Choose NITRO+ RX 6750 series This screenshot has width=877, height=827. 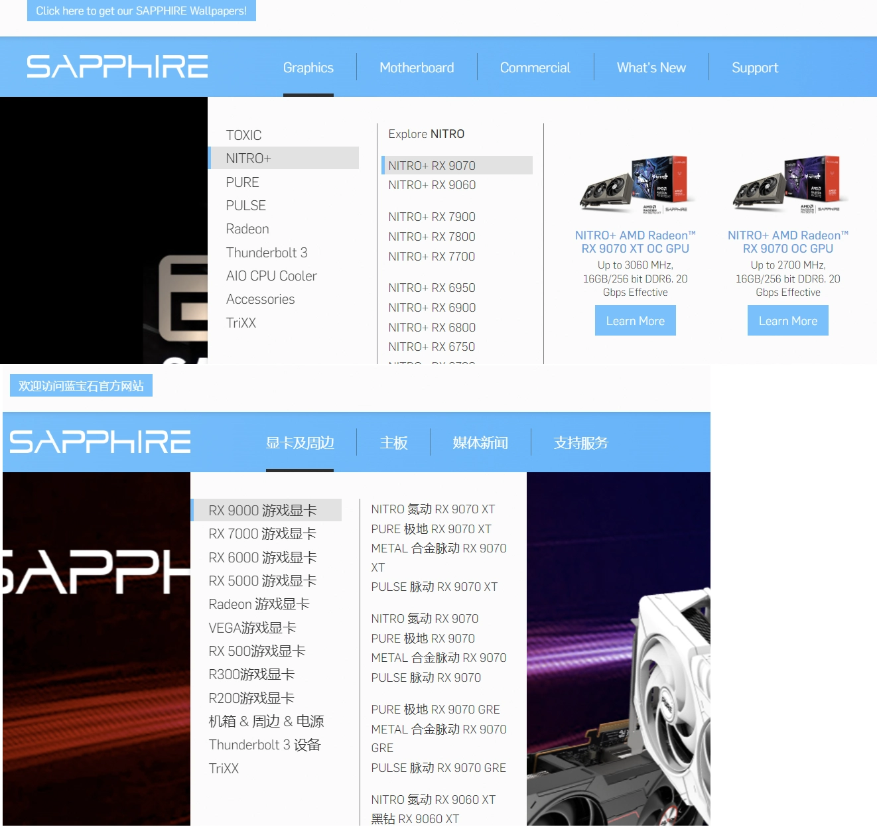pos(432,347)
